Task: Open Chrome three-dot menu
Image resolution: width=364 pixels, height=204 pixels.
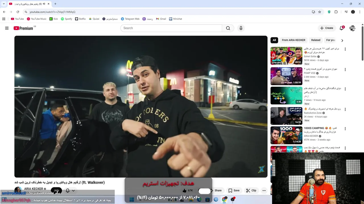Action: coord(359,12)
